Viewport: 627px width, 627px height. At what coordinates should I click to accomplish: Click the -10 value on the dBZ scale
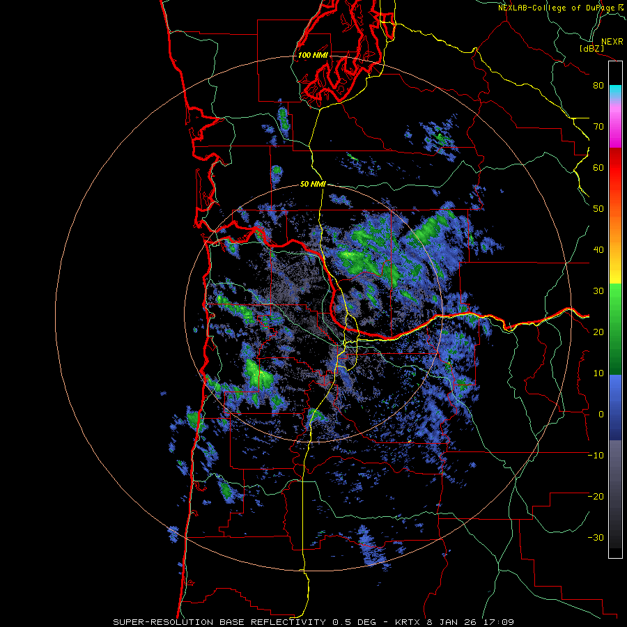click(x=596, y=456)
